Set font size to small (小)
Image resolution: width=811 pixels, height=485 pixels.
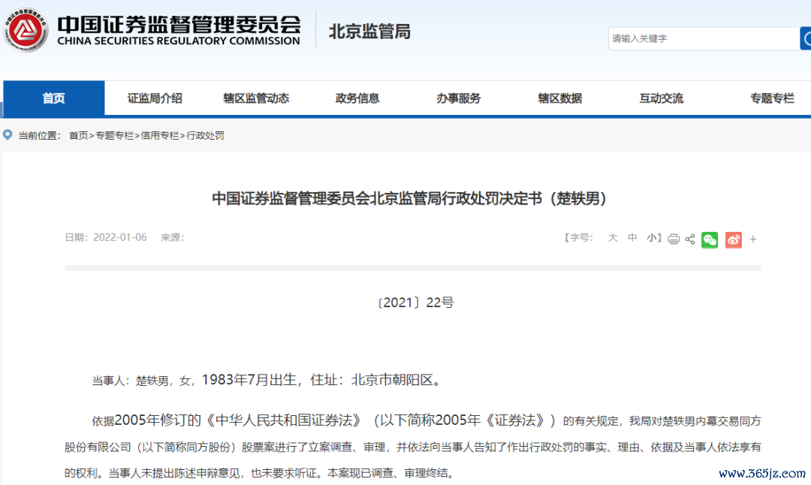[x=652, y=238]
